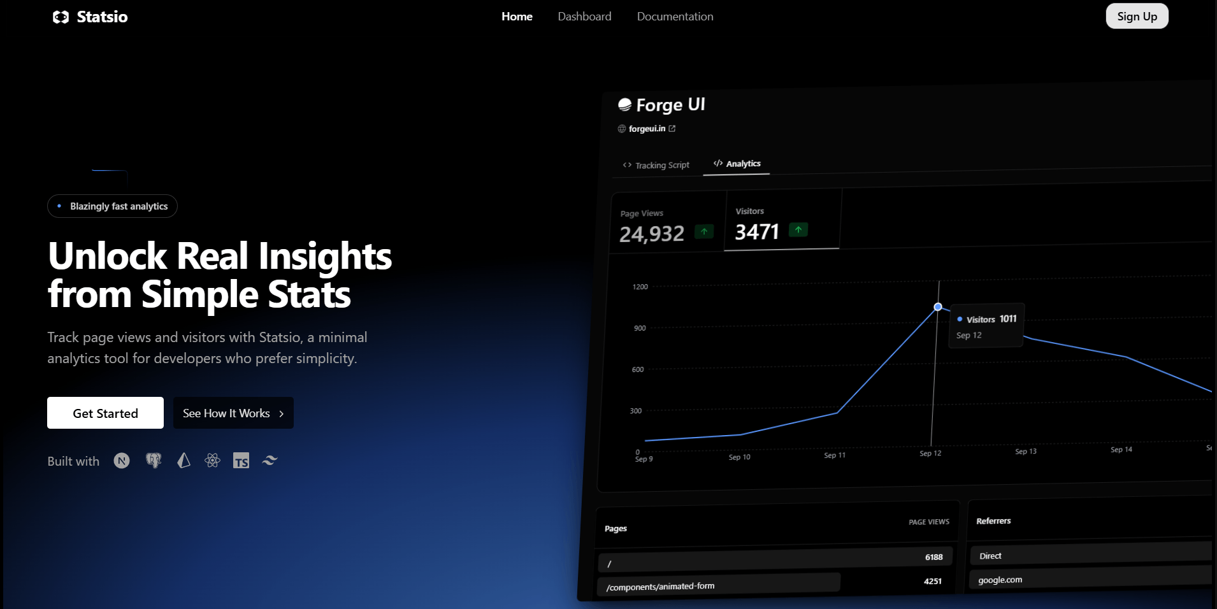This screenshot has height=609, width=1217.
Task: Click the Forge UI logo icon
Action: (x=624, y=105)
